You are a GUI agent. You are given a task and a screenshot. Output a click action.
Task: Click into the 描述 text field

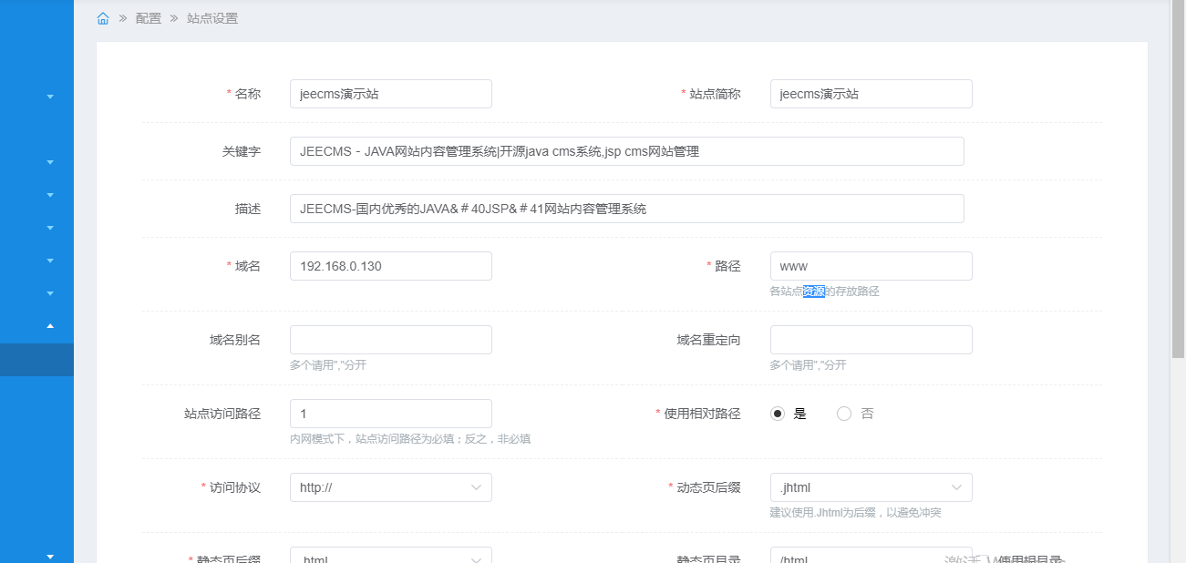click(x=627, y=209)
